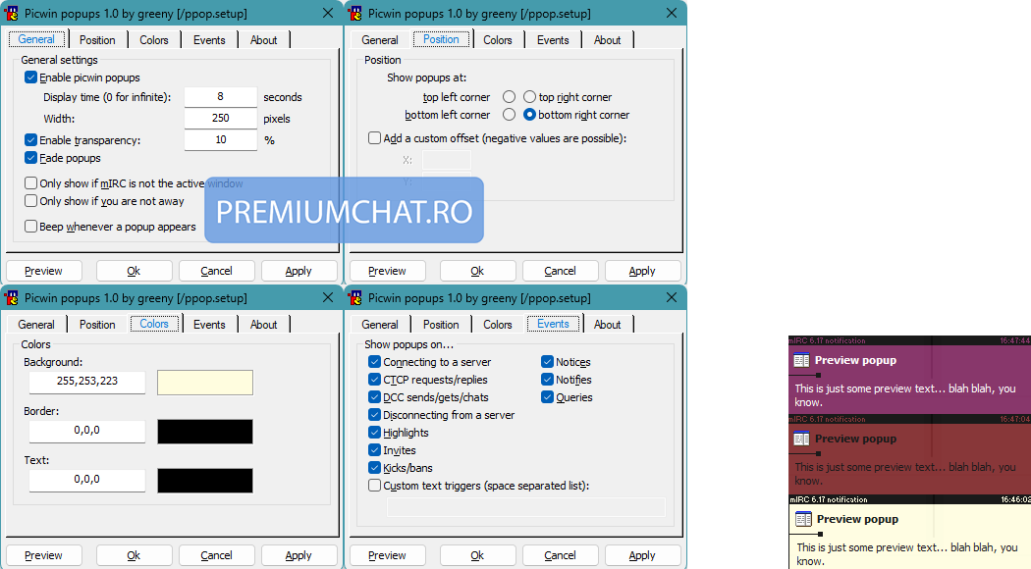Image resolution: width=1031 pixels, height=569 pixels.
Task: Click Text RGB value field
Action: [x=86, y=480]
